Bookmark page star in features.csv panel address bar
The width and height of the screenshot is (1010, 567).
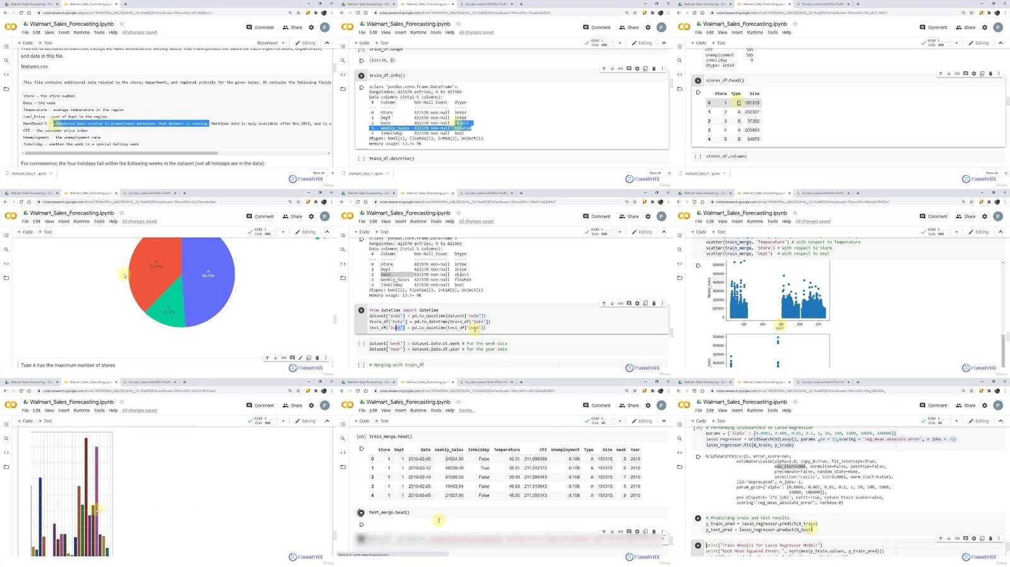(x=299, y=13)
